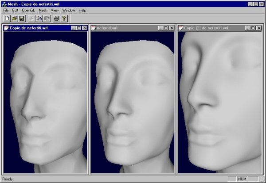Open the Edit menu
This screenshot has height=183, width=266.
click(x=15, y=10)
